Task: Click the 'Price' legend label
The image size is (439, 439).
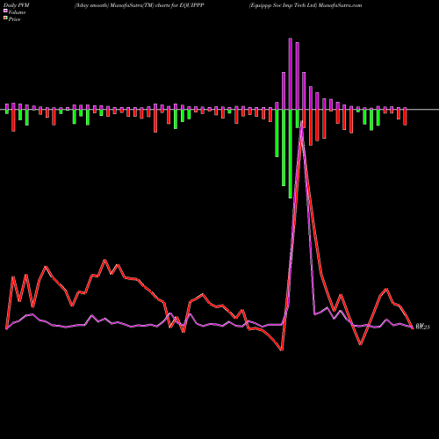Action: pos(14,19)
